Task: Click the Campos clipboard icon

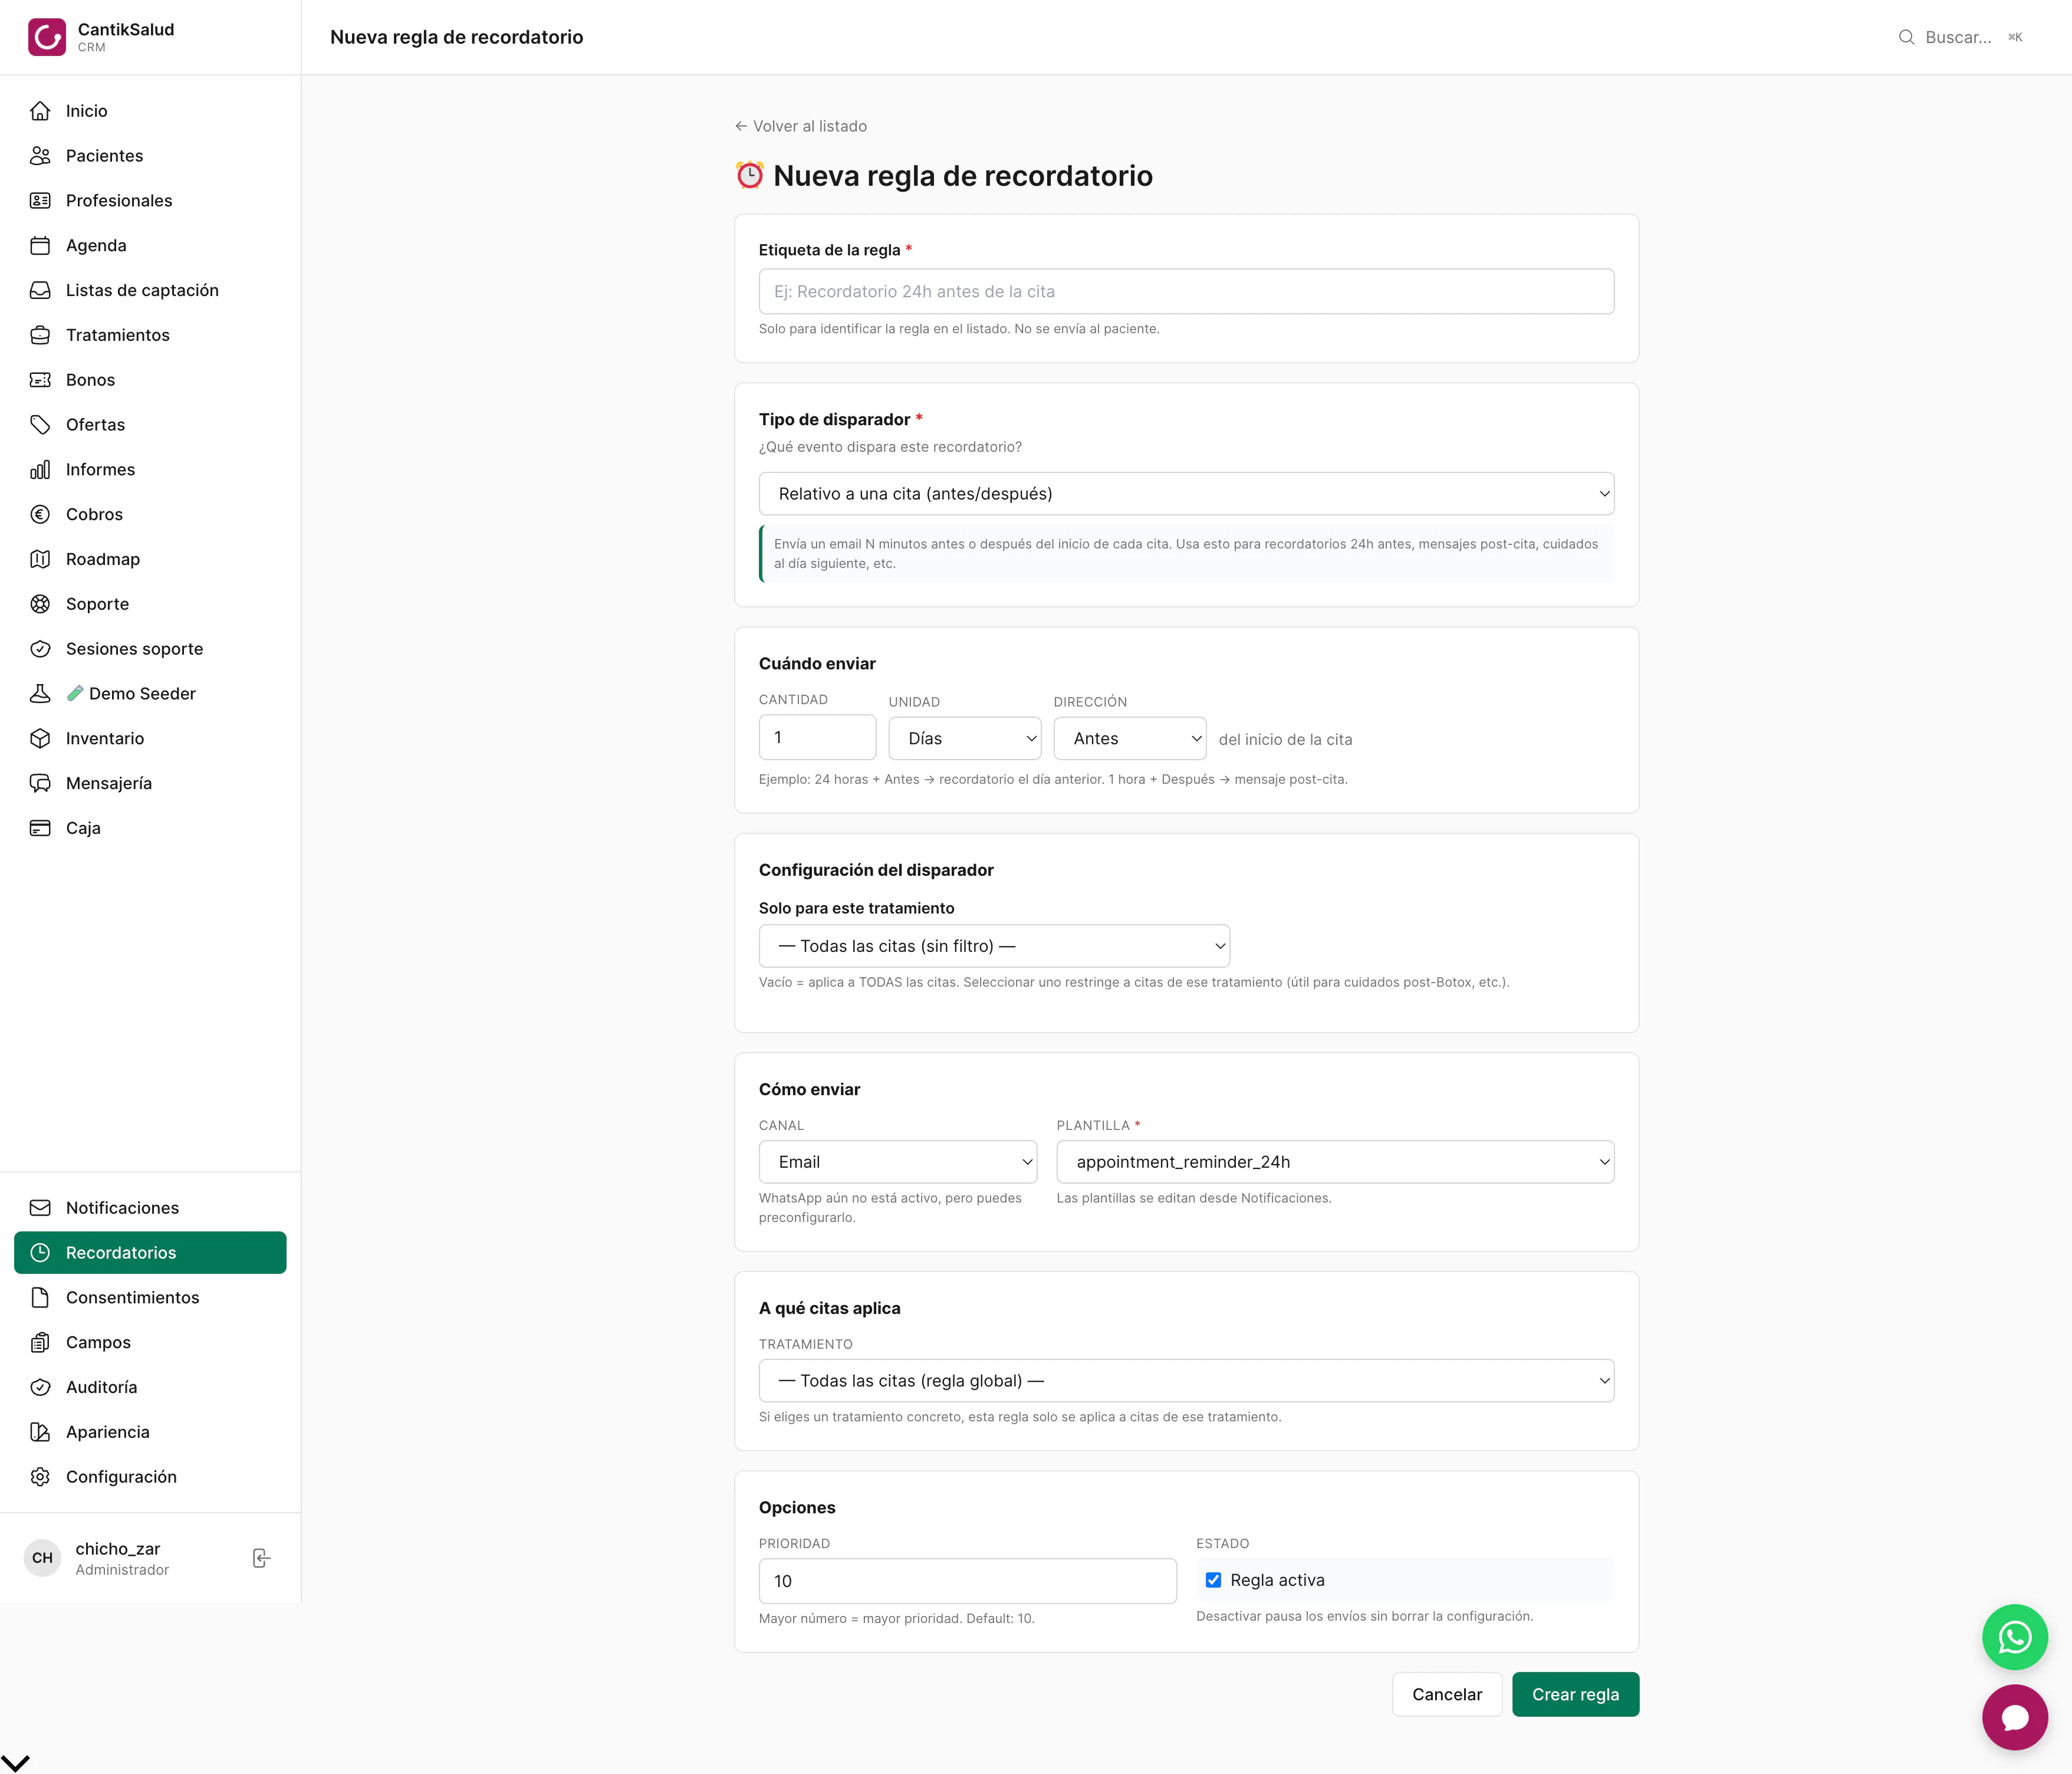Action: click(x=40, y=1343)
